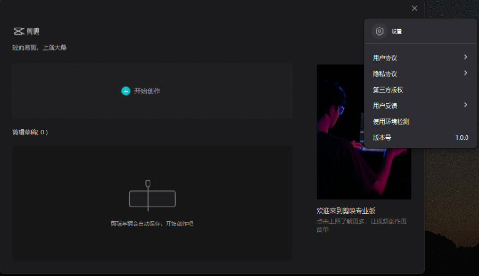
Task: Open the 用户协议 menu entry
Action: [420, 58]
